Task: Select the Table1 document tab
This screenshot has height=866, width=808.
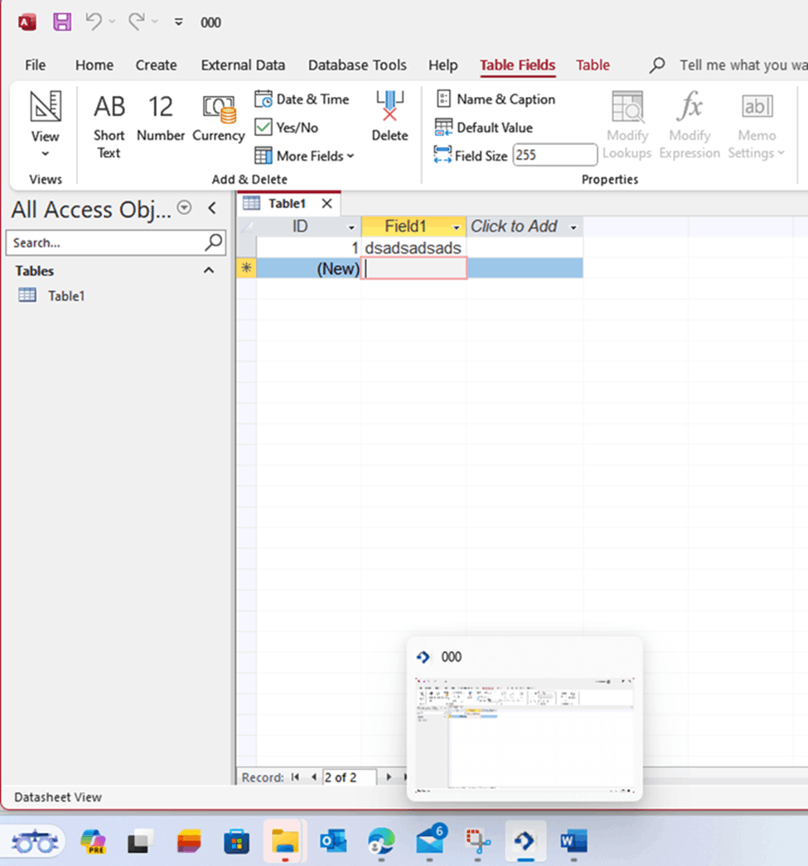Action: [287, 203]
